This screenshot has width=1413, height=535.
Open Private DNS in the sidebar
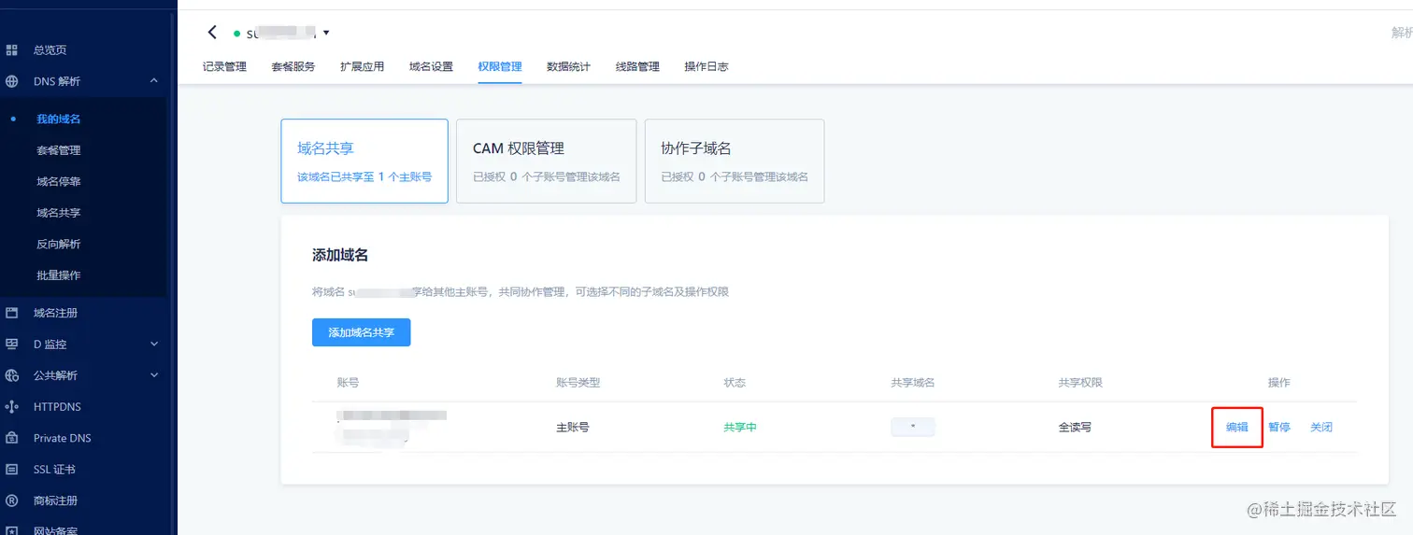point(63,438)
